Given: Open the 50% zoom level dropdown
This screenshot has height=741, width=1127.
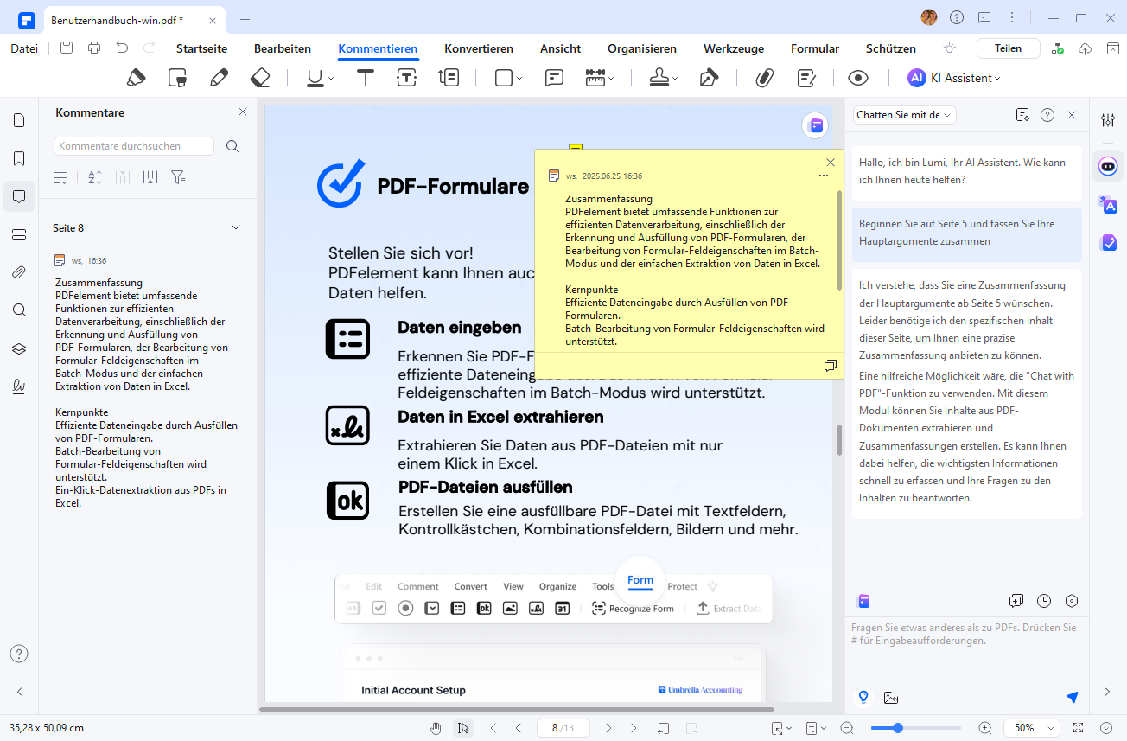Looking at the screenshot, I should pyautogui.click(x=1034, y=728).
